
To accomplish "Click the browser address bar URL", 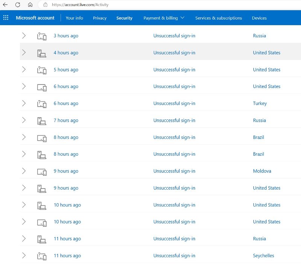I will (80, 5).
